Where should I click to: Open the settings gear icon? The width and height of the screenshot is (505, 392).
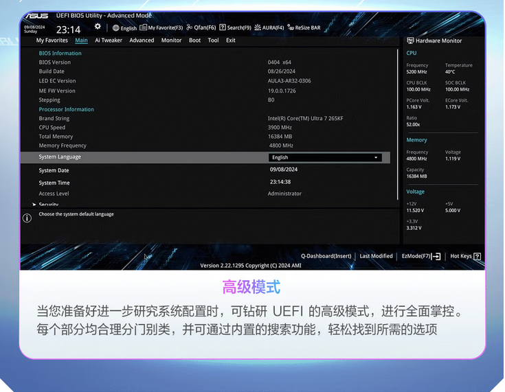coord(98,27)
